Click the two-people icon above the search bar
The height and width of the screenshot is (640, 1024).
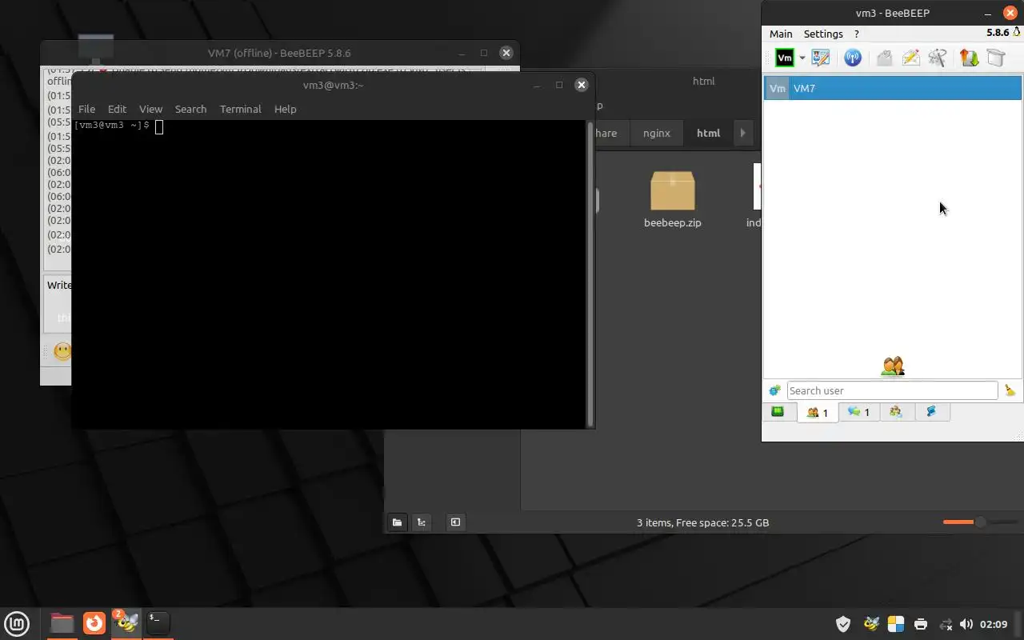point(893,366)
